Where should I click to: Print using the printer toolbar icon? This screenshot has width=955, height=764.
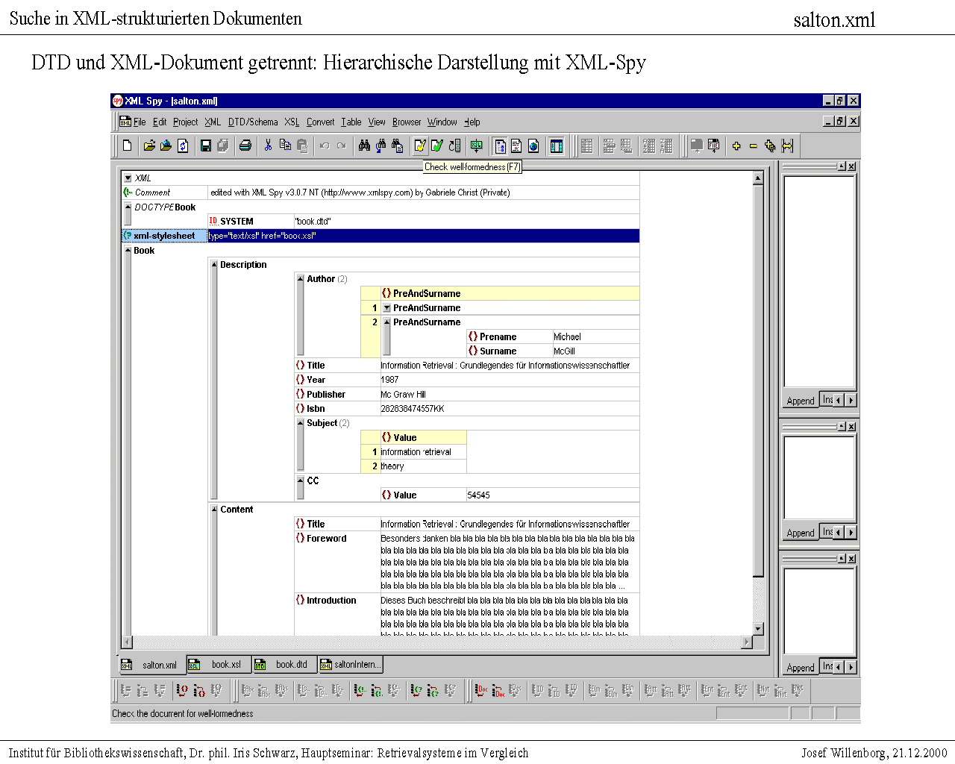(245, 146)
